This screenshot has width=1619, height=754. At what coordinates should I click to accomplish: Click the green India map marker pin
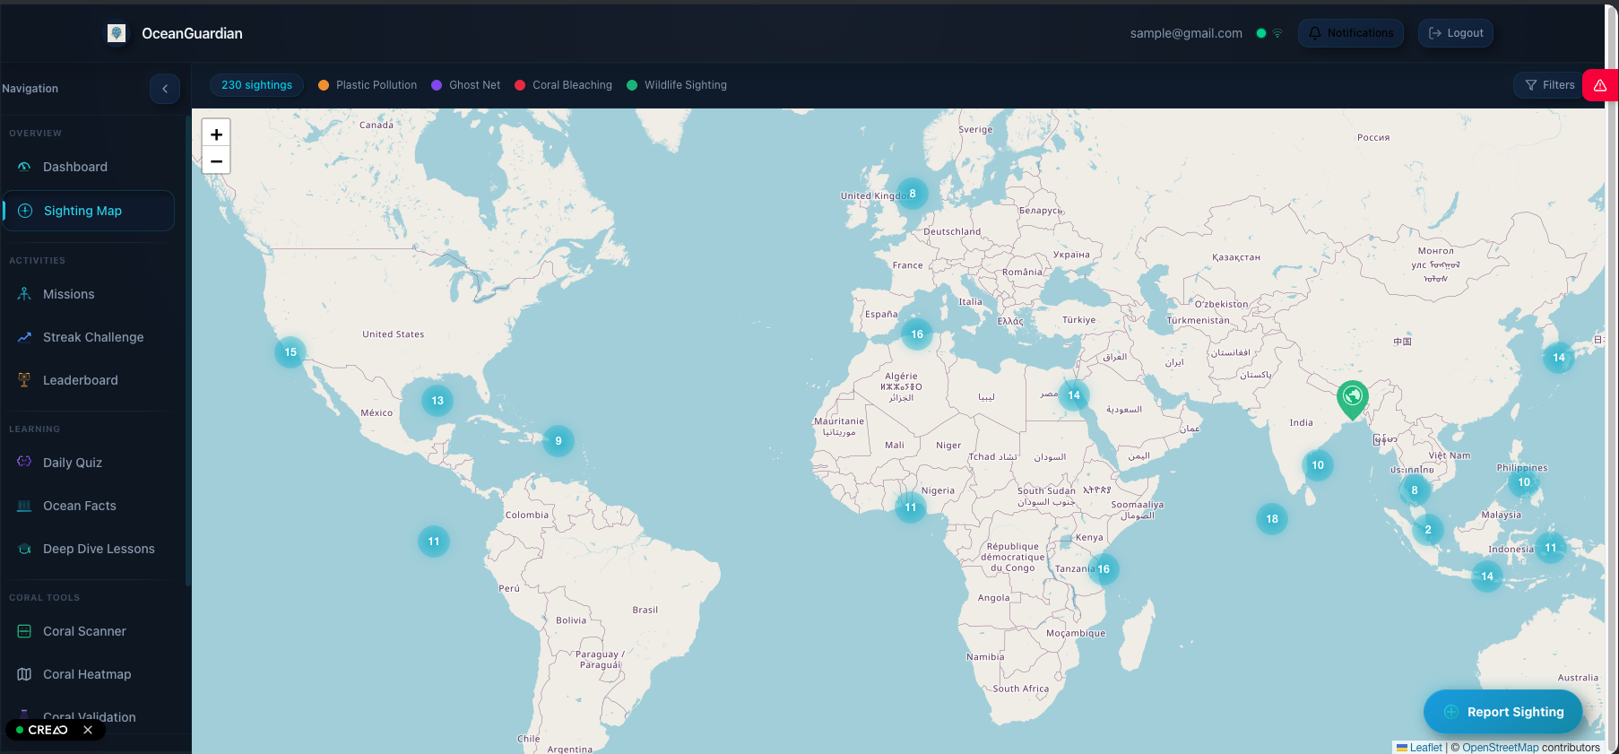tap(1352, 400)
